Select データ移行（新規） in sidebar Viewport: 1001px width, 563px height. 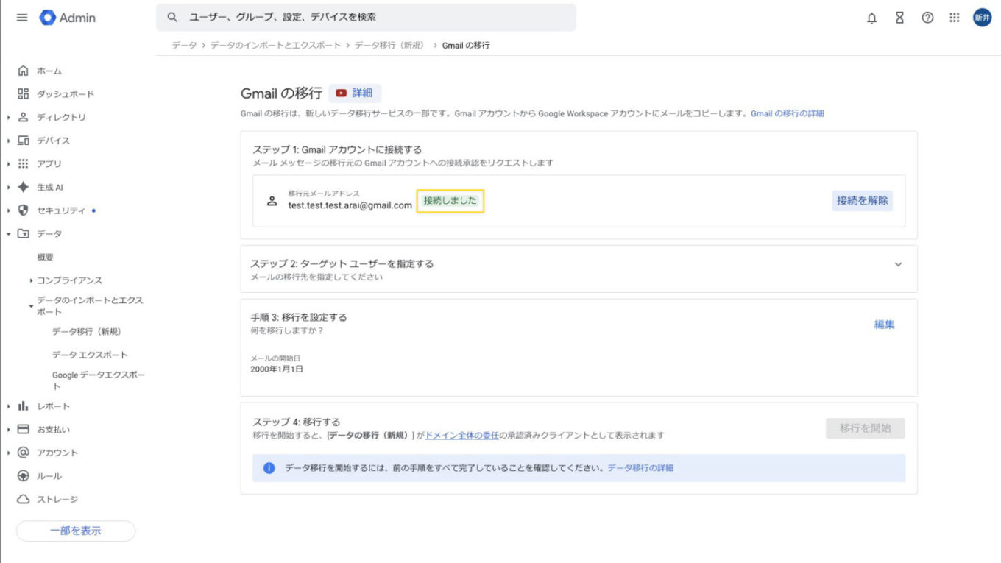pyautogui.click(x=86, y=332)
